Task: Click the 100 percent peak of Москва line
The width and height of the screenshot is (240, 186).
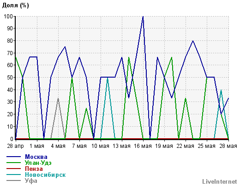Action: (143, 17)
